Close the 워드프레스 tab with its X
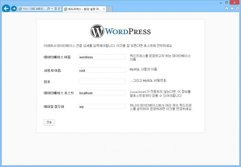Viewport: 241px width, 167px height. tap(104, 9)
